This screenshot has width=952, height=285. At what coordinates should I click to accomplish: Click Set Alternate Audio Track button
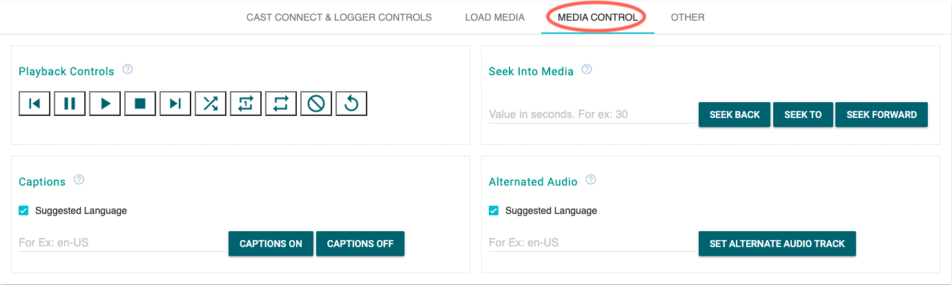pos(777,244)
